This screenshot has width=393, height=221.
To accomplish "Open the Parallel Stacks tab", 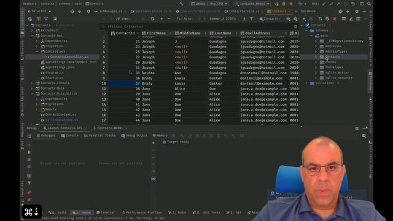I will tap(99, 136).
